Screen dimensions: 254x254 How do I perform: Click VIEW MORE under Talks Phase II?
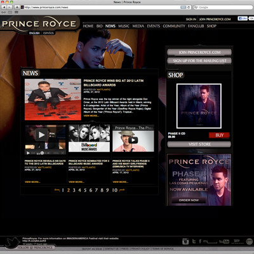(120, 182)
